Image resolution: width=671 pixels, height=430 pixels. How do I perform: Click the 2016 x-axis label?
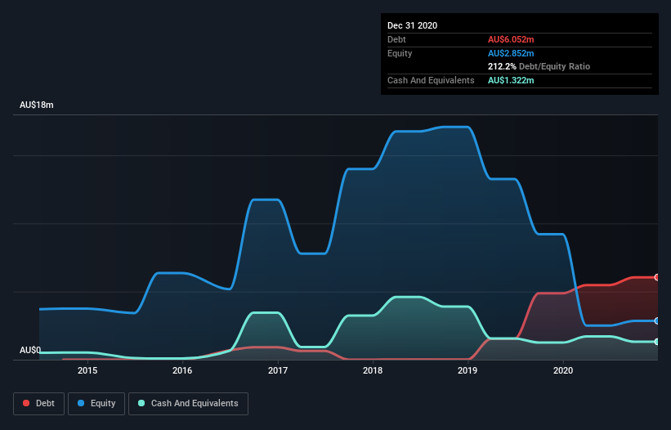[182, 370]
